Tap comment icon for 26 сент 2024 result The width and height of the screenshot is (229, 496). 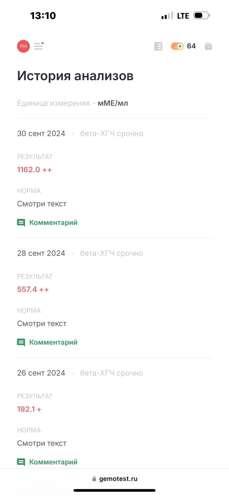21,462
